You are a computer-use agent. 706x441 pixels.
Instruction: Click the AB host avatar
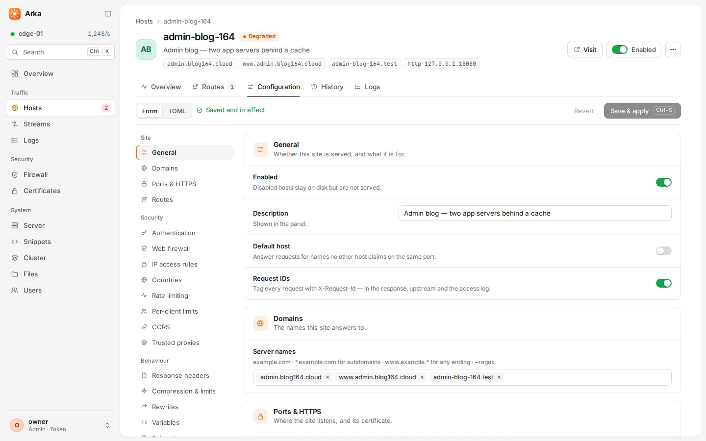[x=146, y=49]
